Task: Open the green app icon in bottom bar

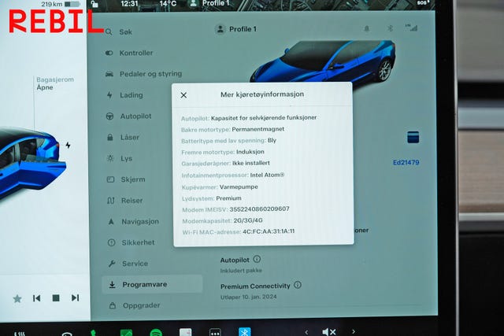Action: coord(126,333)
